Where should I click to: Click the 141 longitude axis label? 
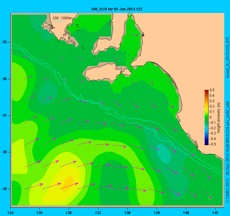point(215,213)
